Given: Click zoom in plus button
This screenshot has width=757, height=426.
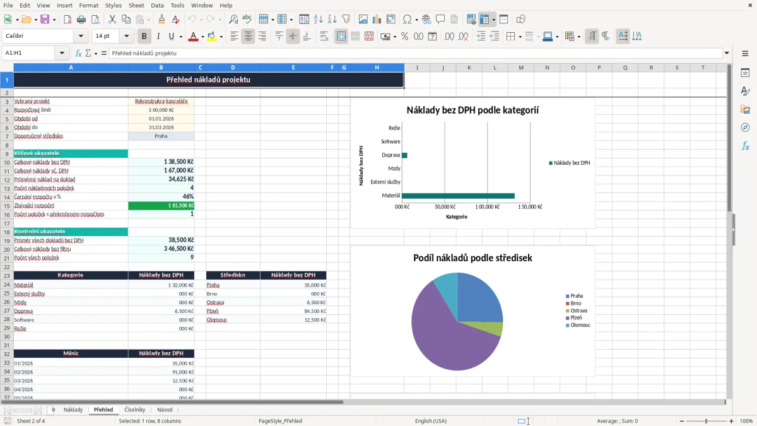Looking at the screenshot, I should (x=732, y=421).
